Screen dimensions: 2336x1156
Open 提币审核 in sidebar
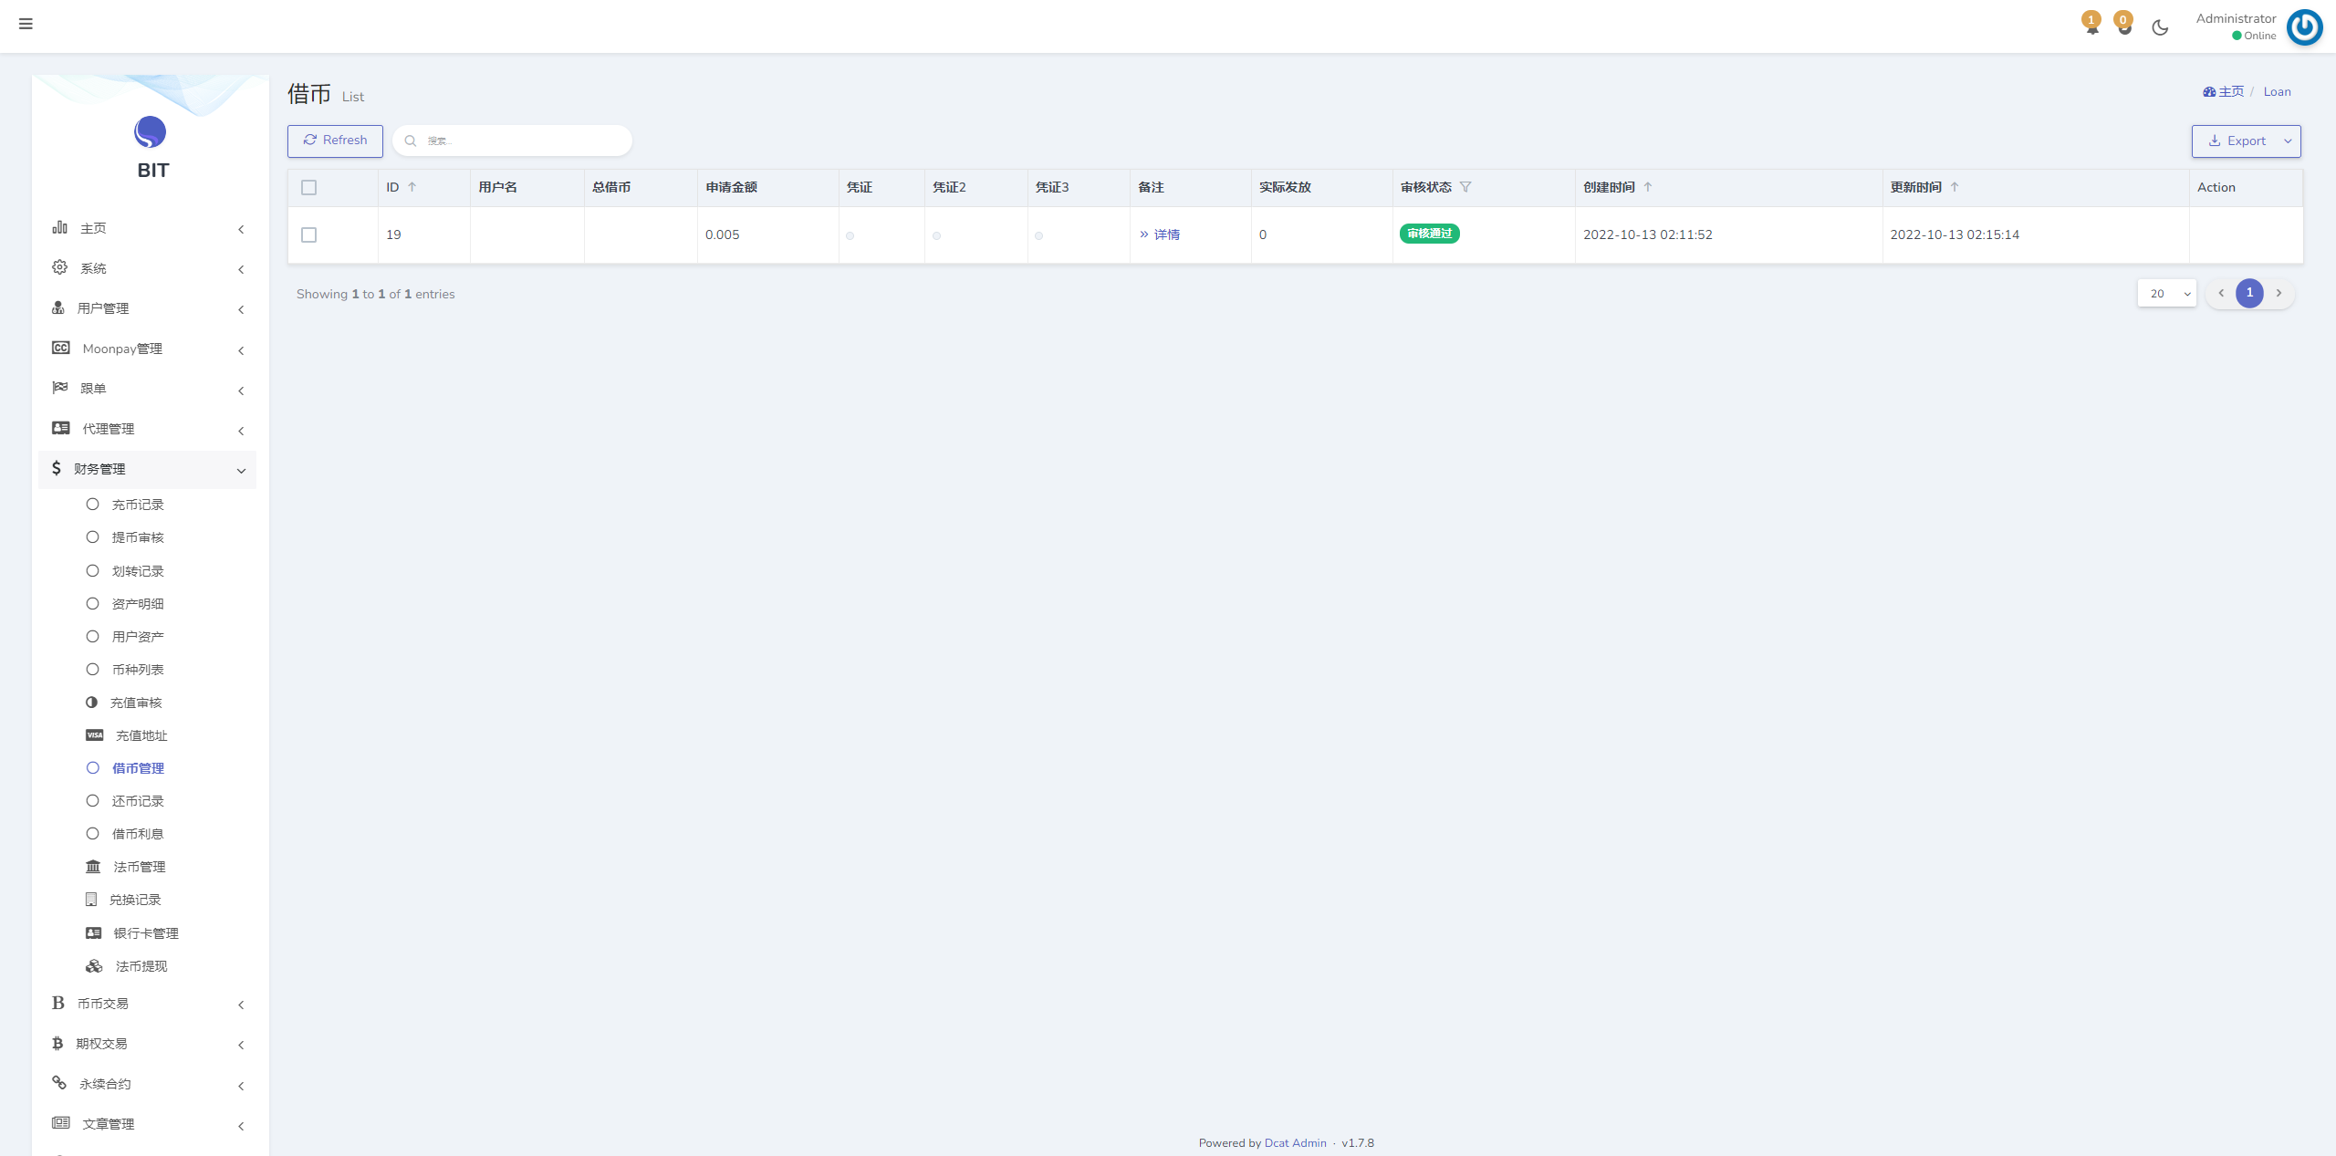coord(138,537)
